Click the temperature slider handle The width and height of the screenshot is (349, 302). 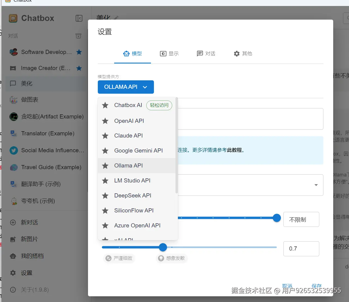[x=163, y=247]
